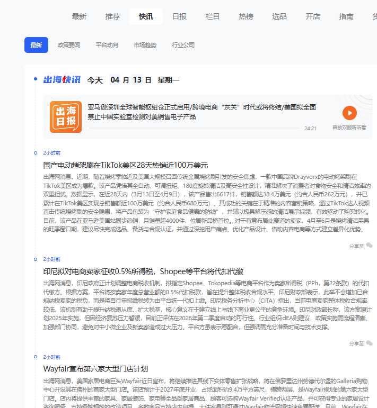Screen dimensions: 377x408
Task: Seek within the audio progress bar
Action: tap(194, 128)
